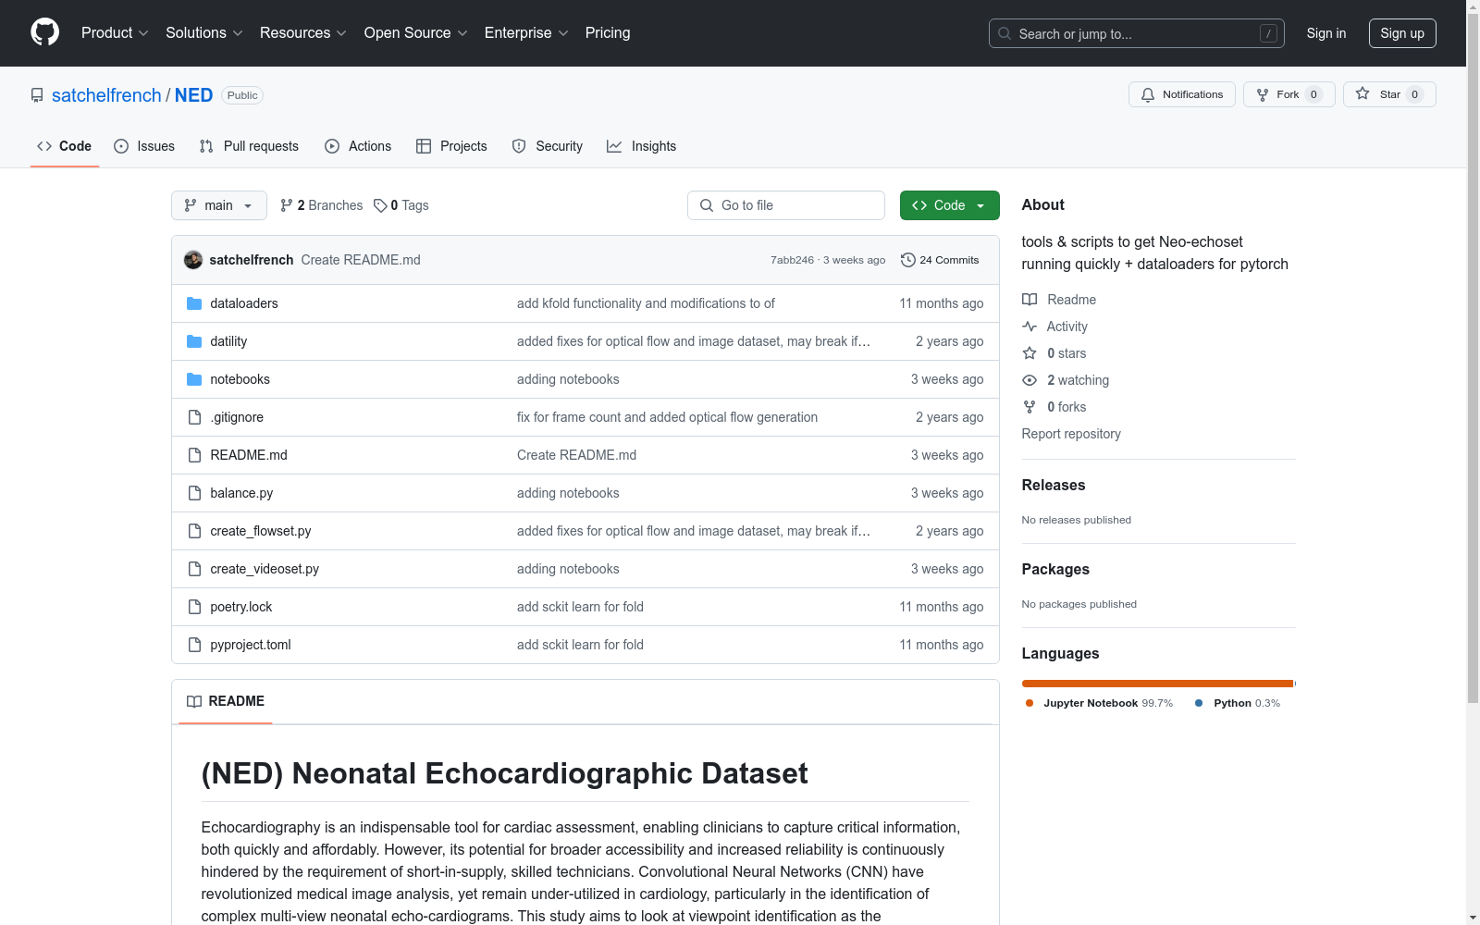Viewport: 1480px width, 925px height.
Task: Click the Sign in link
Action: pyautogui.click(x=1326, y=33)
